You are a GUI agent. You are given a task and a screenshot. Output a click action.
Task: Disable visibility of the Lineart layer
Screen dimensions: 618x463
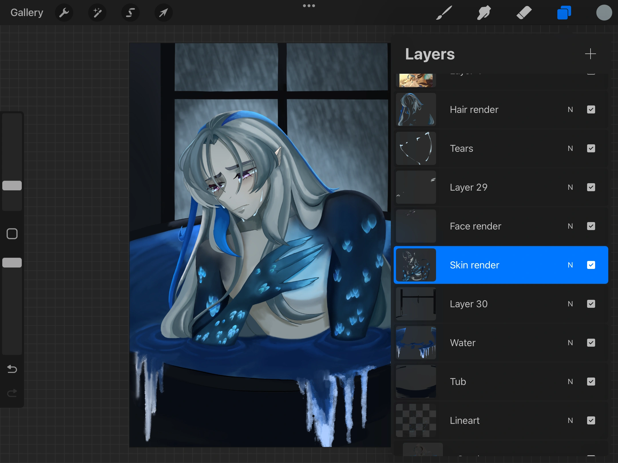[x=591, y=420]
